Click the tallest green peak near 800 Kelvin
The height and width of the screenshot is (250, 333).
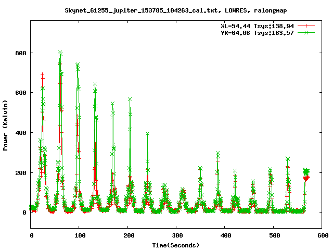tap(60, 53)
